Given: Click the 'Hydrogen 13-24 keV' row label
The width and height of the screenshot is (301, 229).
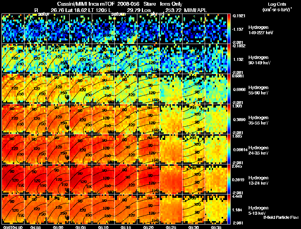Looking at the screenshot, I should coord(258,180).
